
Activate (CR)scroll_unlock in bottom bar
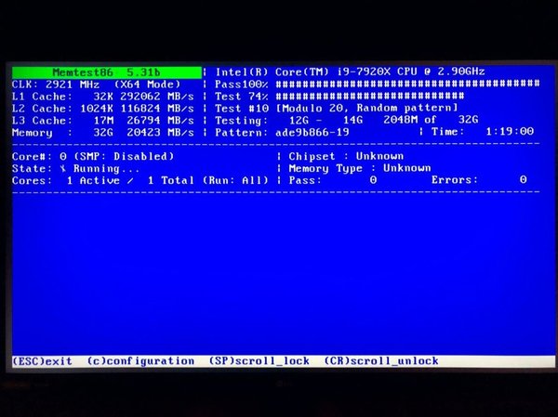(381, 361)
